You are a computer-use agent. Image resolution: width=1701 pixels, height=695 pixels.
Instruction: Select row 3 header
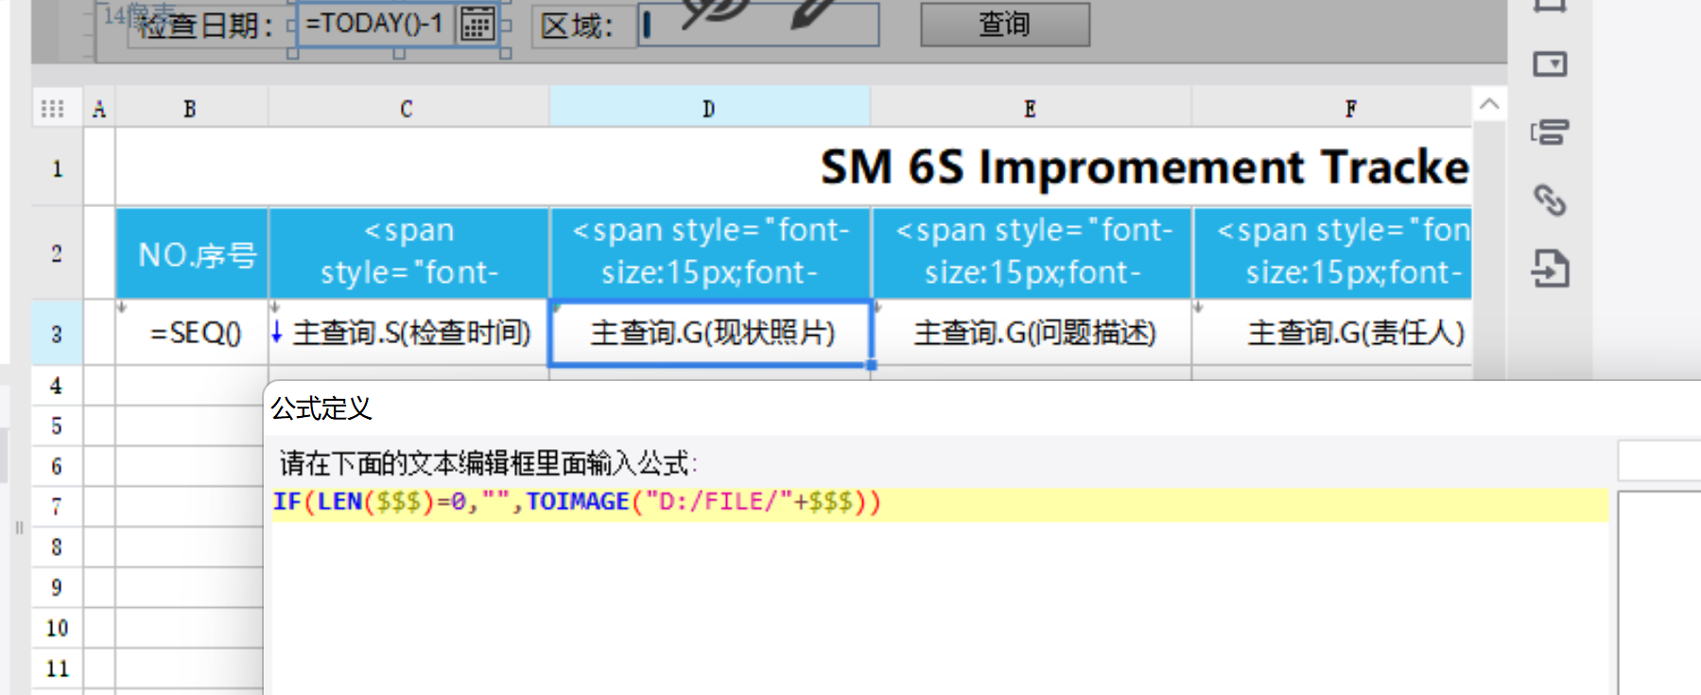click(58, 333)
